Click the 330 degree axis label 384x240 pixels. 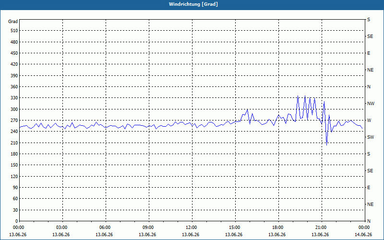coord(14,98)
